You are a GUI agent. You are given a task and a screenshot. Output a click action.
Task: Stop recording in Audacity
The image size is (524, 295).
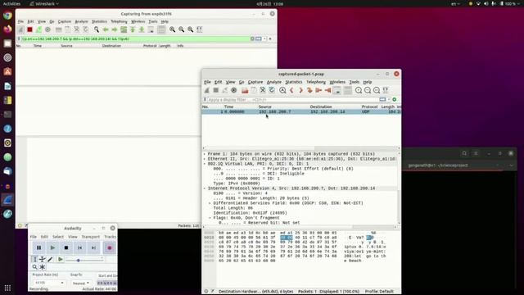[x=66, y=247]
